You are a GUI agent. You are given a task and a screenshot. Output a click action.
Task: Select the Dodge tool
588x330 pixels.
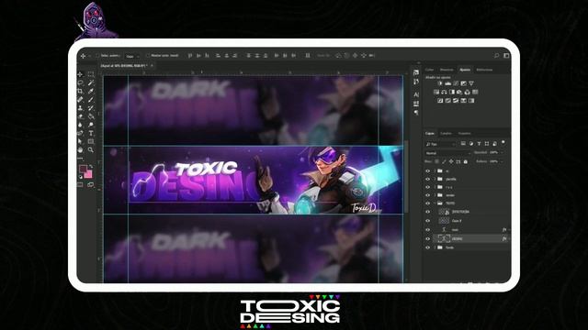[91, 125]
